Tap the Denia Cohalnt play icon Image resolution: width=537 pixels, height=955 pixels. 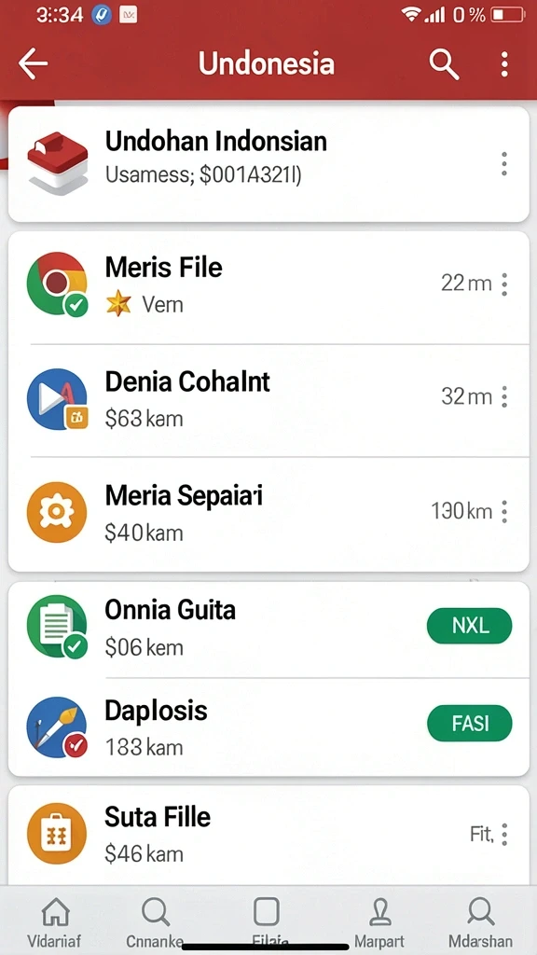[x=57, y=399]
